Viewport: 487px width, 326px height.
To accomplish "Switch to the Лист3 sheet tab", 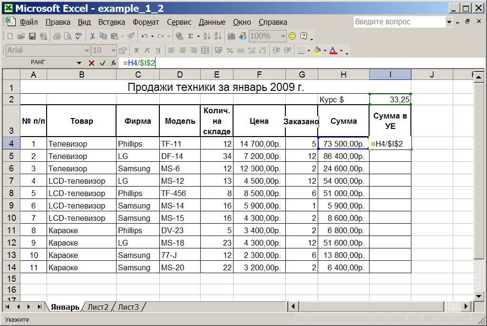I will pos(128,307).
